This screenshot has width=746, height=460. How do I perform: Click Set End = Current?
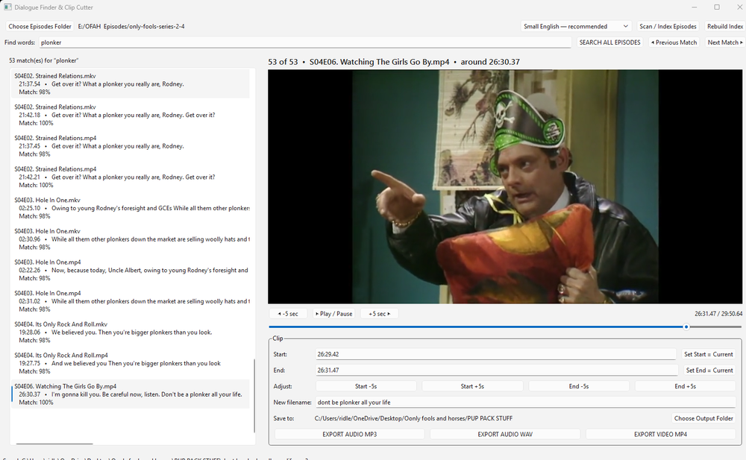[709, 370]
